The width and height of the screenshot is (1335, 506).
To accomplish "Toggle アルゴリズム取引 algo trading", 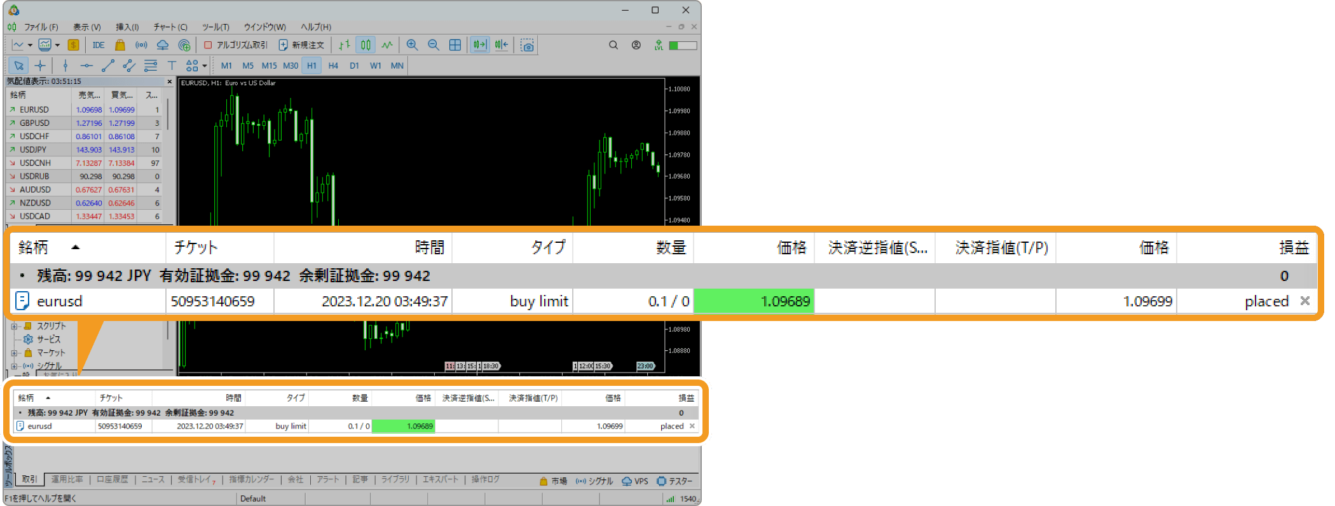I will point(236,45).
